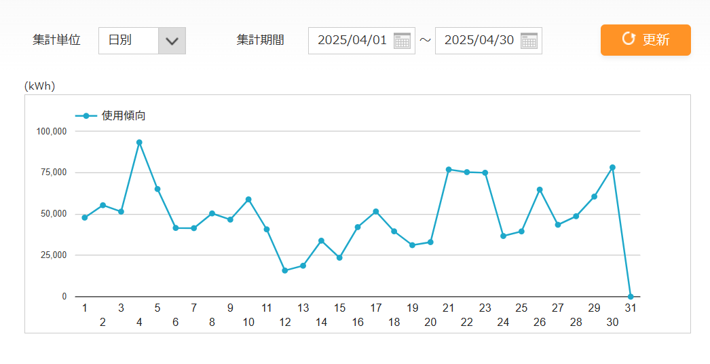Select the data point for day 10

click(x=248, y=199)
